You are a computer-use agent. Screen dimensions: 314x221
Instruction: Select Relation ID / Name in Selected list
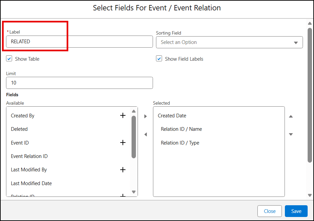tap(181, 129)
